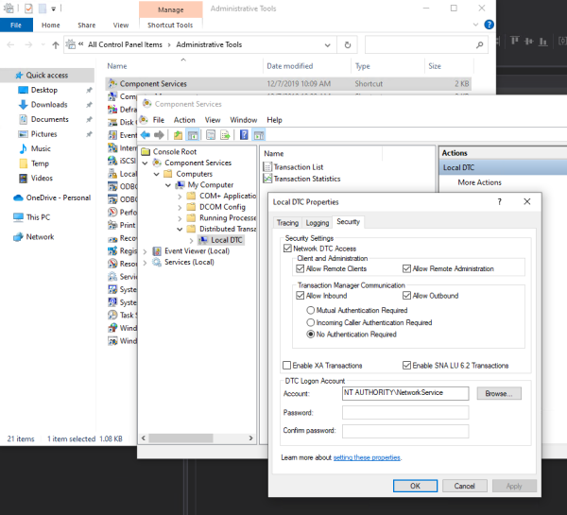567x515 pixels.
Task: Toggle Allow Remote Administration checkbox
Action: click(407, 268)
